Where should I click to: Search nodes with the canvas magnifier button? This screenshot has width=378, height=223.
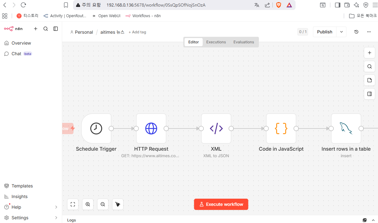370,66
